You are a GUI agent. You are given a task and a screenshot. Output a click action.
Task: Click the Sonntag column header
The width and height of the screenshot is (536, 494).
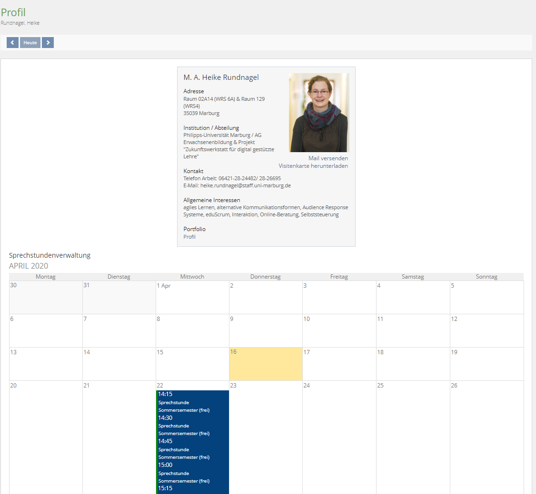point(486,276)
